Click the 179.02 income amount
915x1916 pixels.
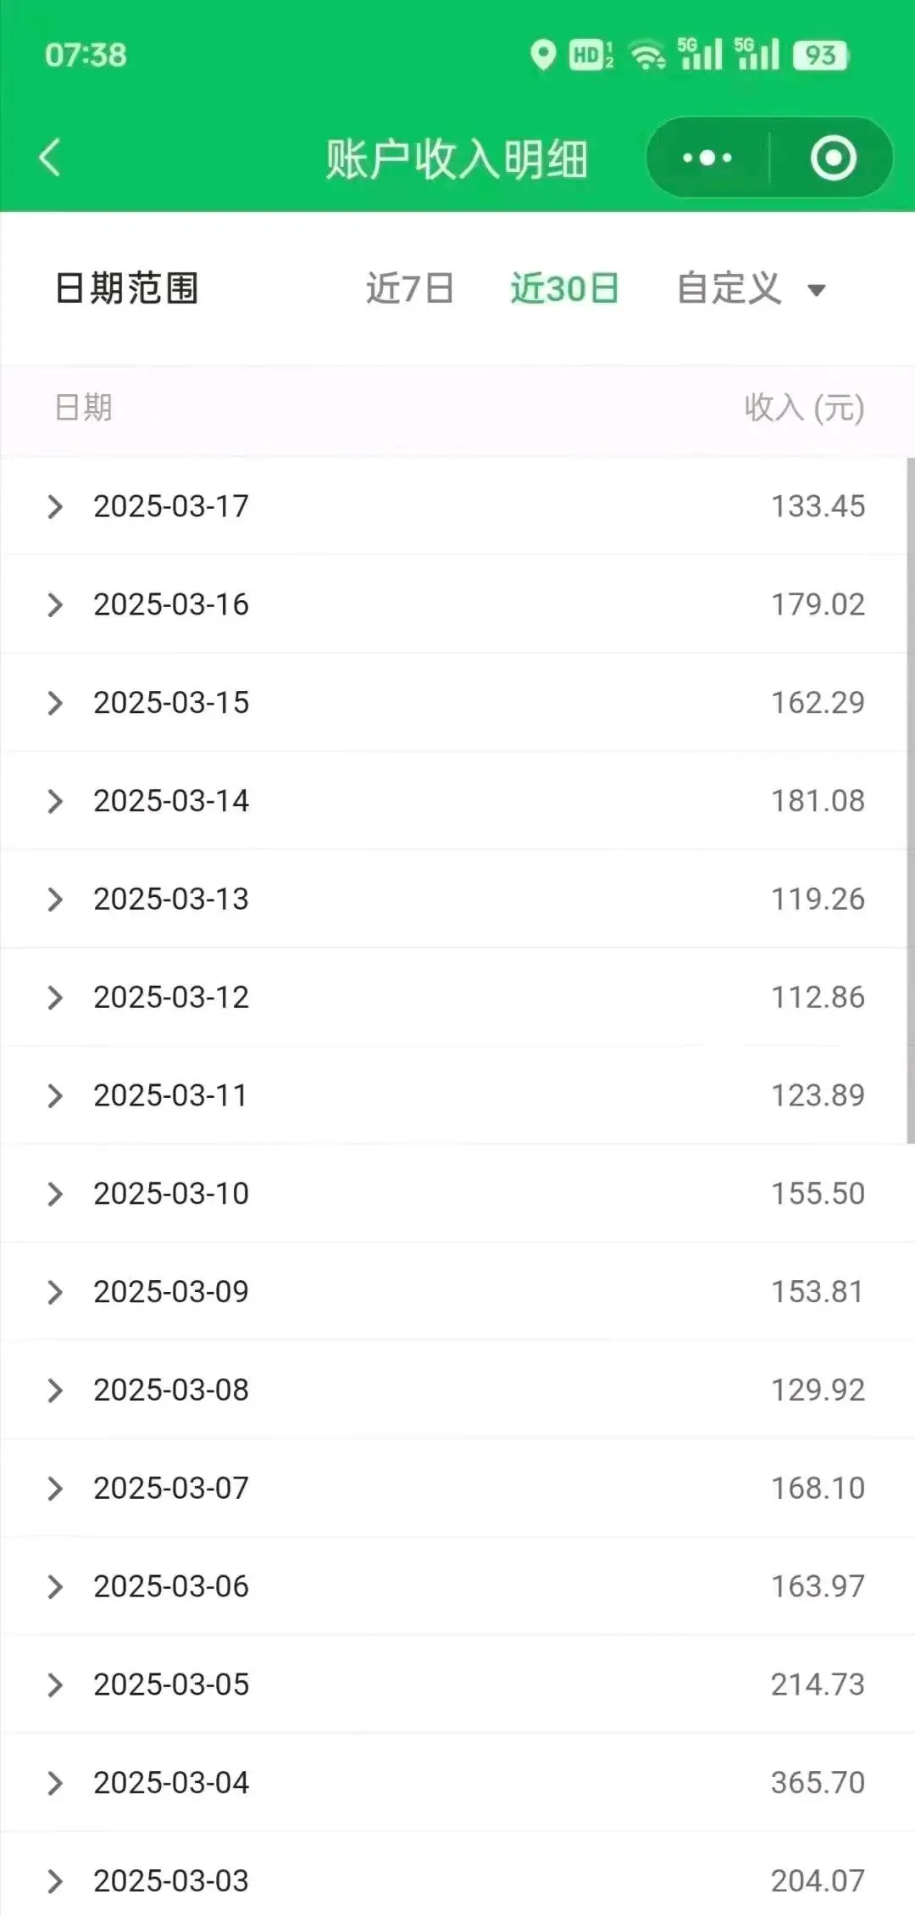click(818, 604)
